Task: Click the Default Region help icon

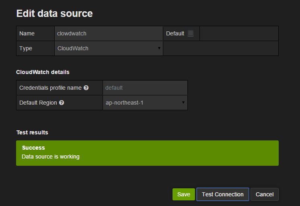Action: 62,103
